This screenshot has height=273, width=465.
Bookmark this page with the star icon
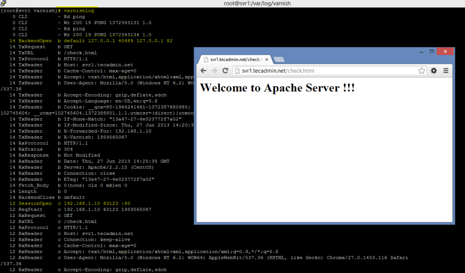click(421, 71)
